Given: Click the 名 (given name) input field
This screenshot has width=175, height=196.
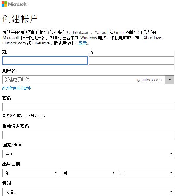Looking at the screenshot, I should (131, 60).
